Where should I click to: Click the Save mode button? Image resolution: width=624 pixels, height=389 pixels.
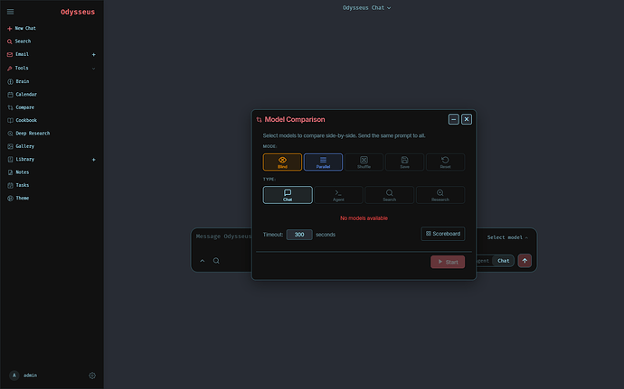click(404, 162)
